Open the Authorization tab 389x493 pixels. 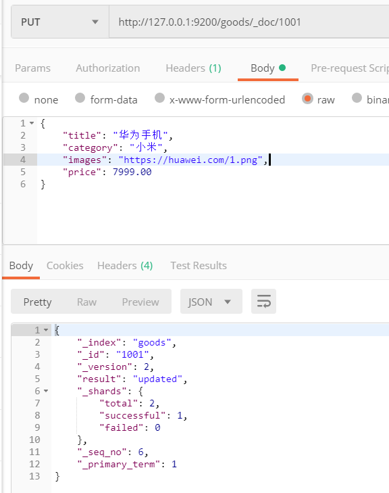coord(107,68)
